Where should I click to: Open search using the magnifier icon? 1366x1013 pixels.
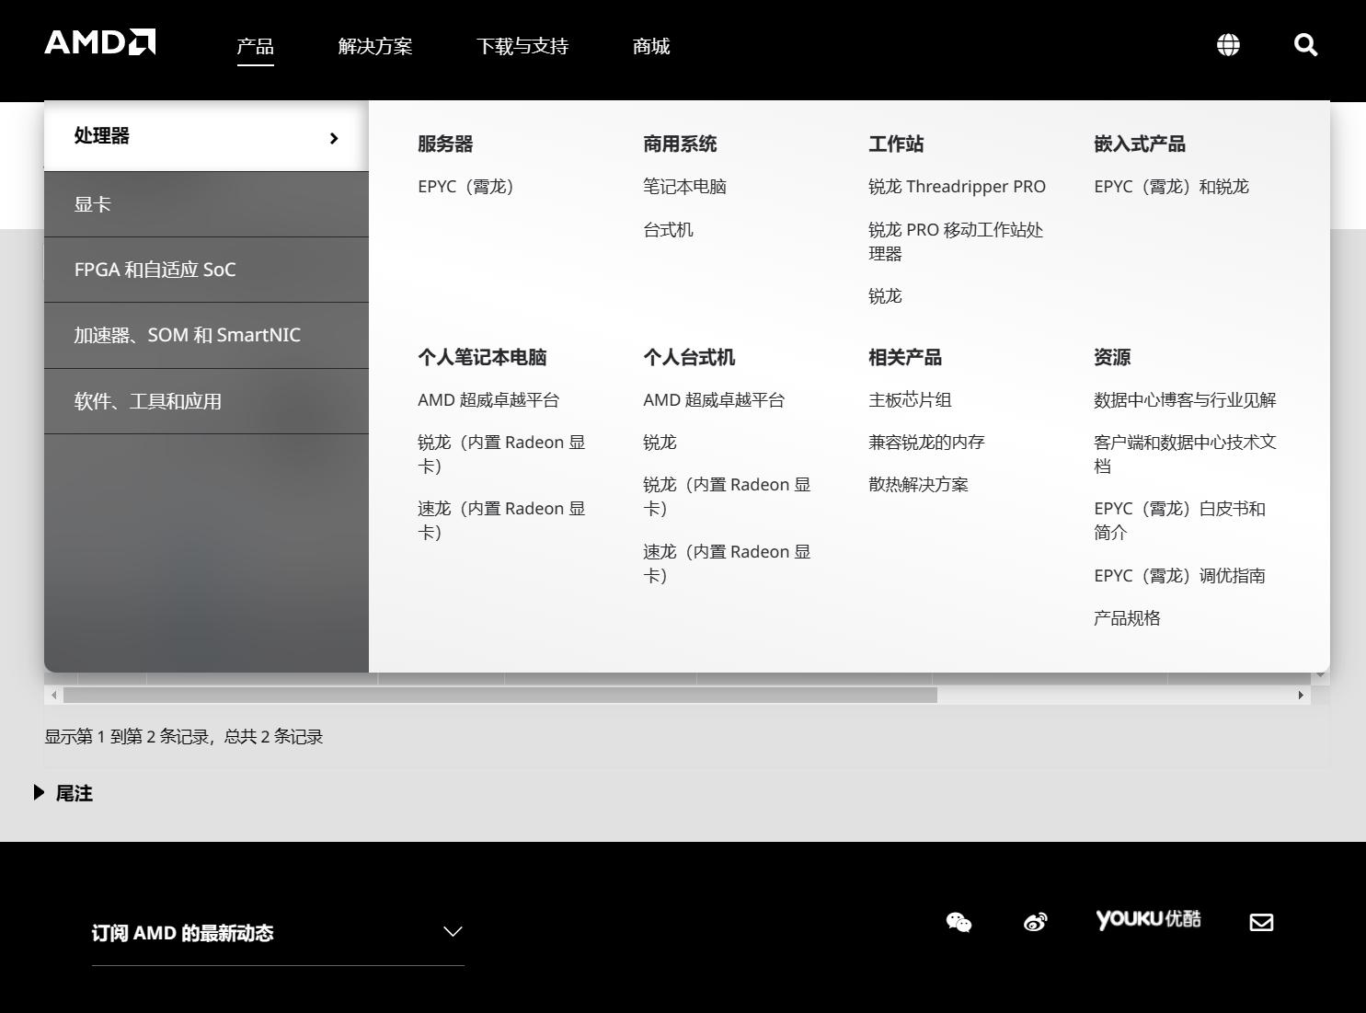coord(1305,43)
